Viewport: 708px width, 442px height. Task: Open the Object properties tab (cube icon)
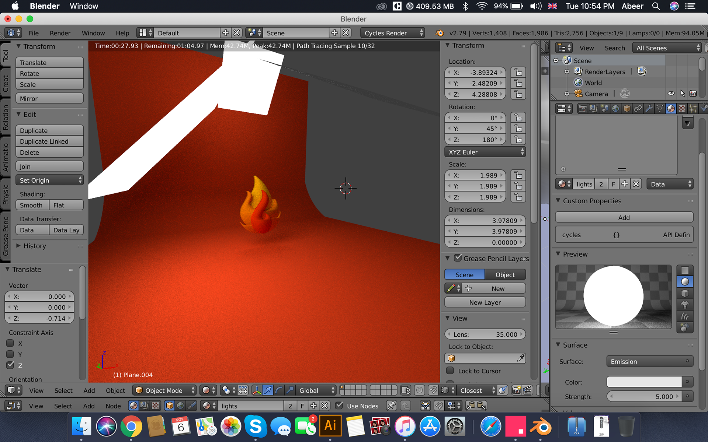tap(627, 109)
